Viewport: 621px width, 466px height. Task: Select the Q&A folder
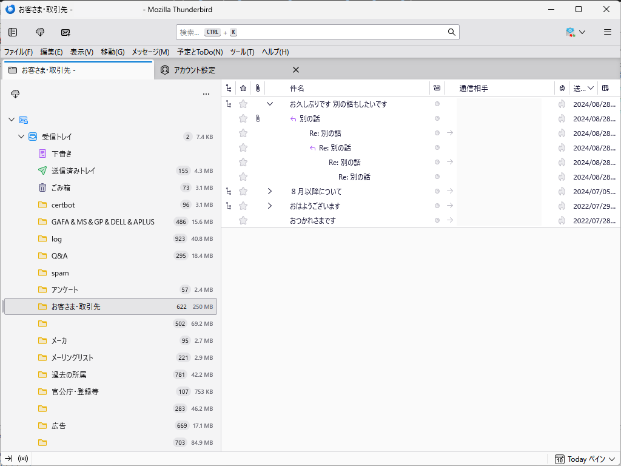pos(110,256)
